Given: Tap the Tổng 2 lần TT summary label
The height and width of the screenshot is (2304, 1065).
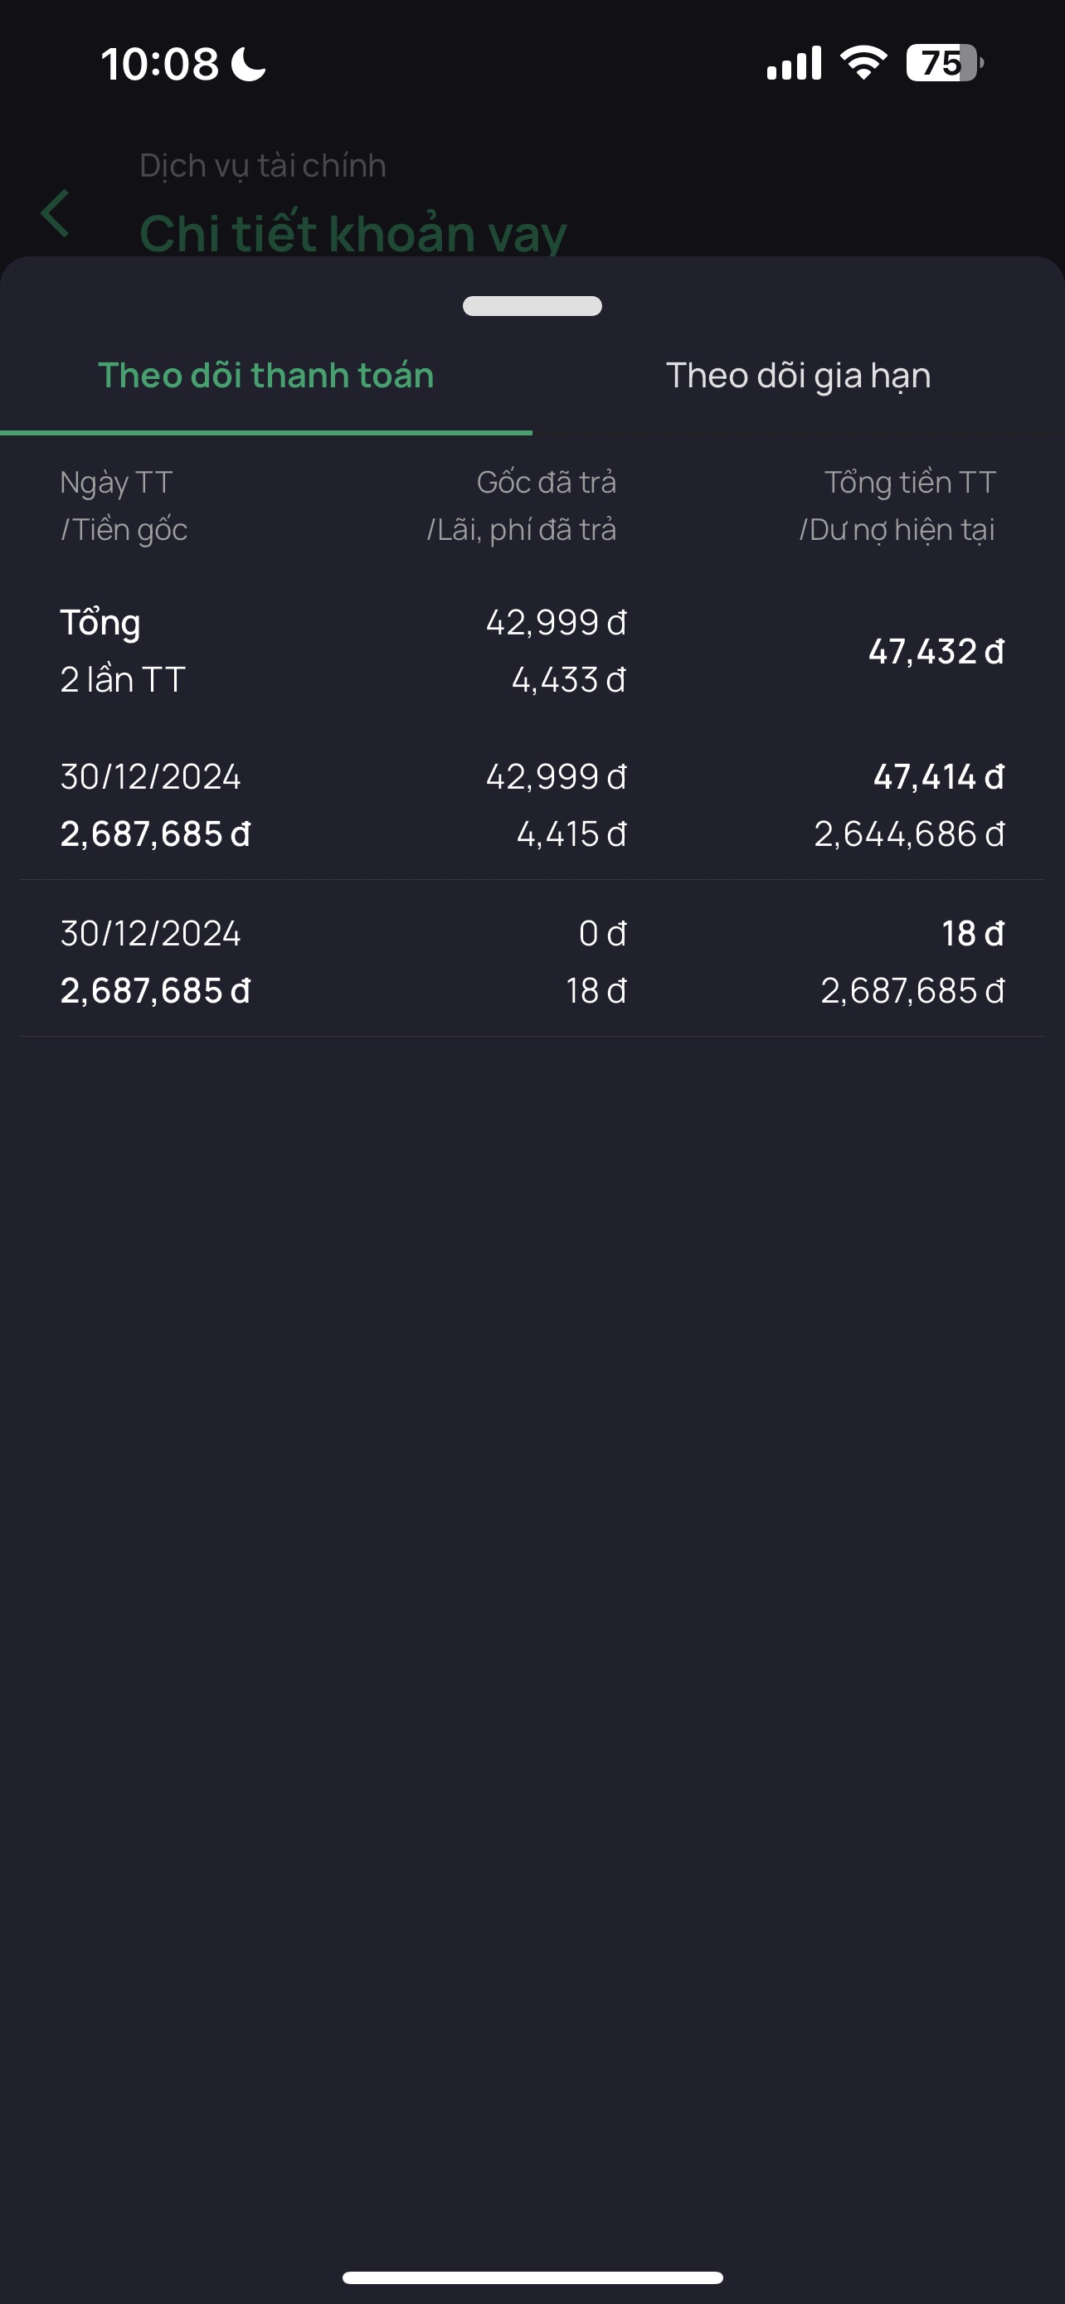Looking at the screenshot, I should [x=123, y=651].
